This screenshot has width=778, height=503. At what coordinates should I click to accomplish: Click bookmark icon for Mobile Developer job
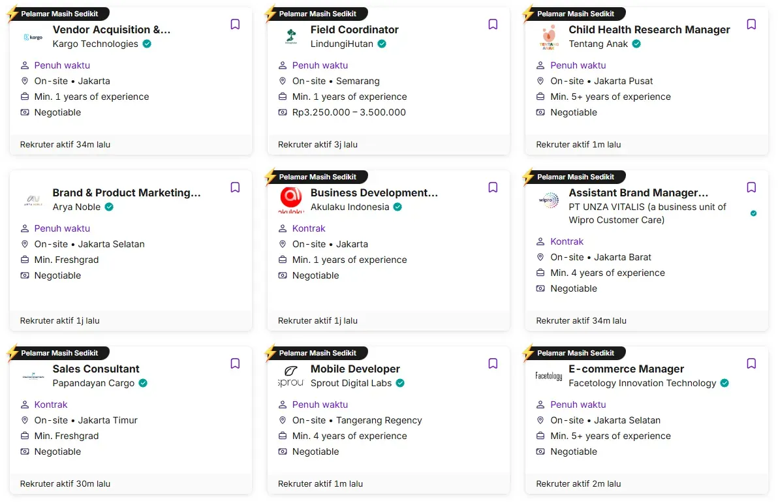(493, 363)
